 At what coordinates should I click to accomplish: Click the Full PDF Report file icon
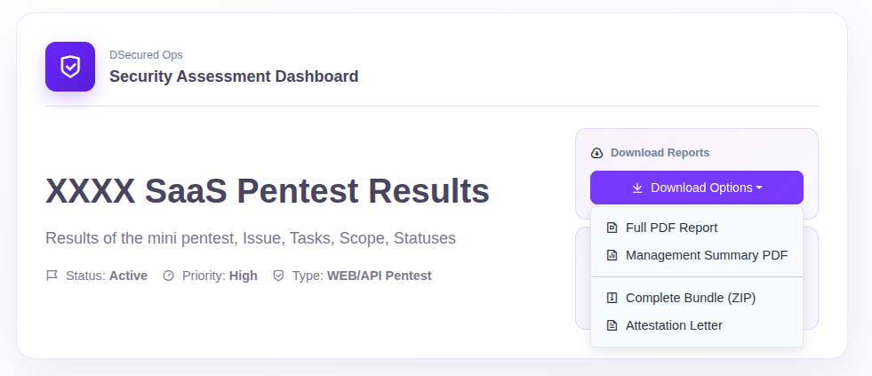point(612,228)
